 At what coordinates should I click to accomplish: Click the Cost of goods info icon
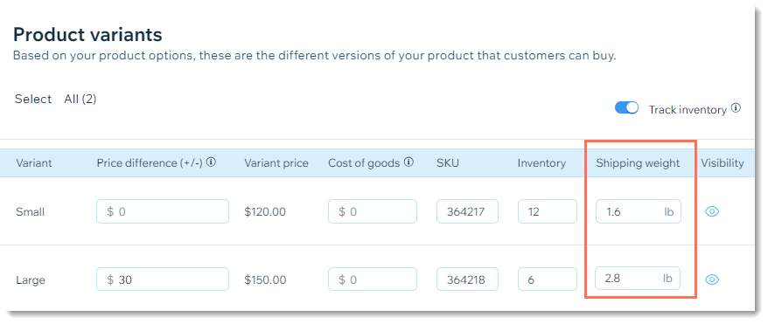[409, 162]
